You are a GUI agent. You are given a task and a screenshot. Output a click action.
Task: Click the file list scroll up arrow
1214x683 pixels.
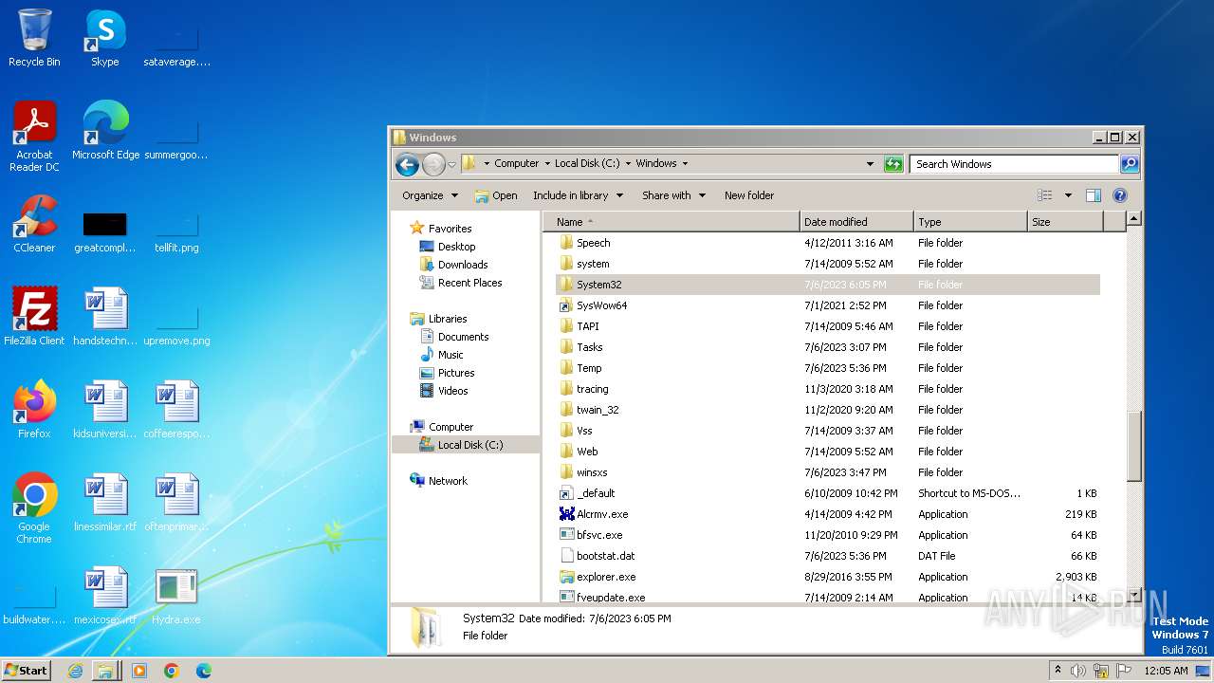1133,219
